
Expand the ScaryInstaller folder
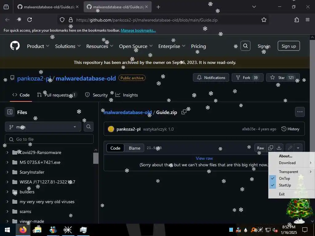click(7, 172)
